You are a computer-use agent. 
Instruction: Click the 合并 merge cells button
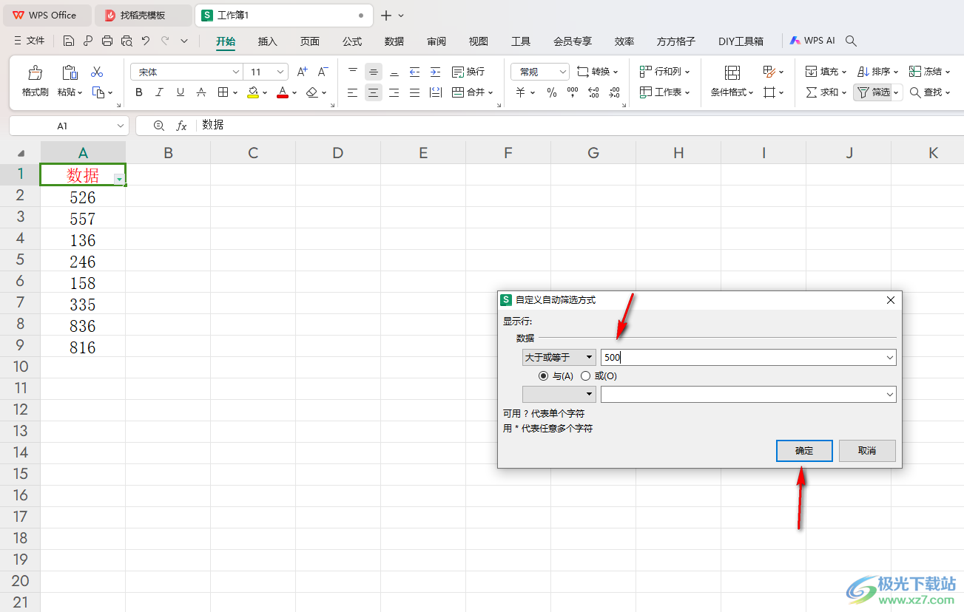point(472,92)
